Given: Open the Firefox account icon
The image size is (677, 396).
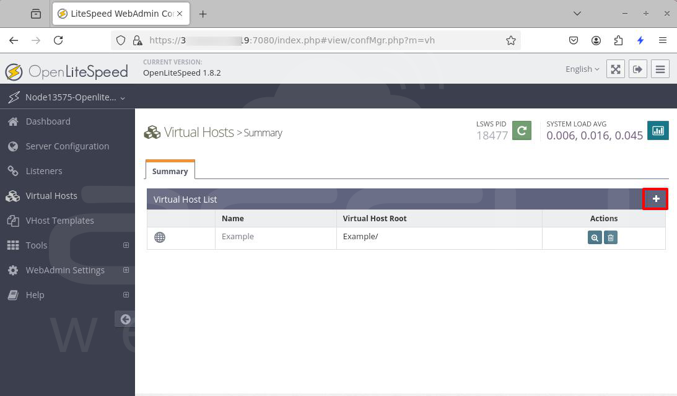Looking at the screenshot, I should [x=596, y=41].
